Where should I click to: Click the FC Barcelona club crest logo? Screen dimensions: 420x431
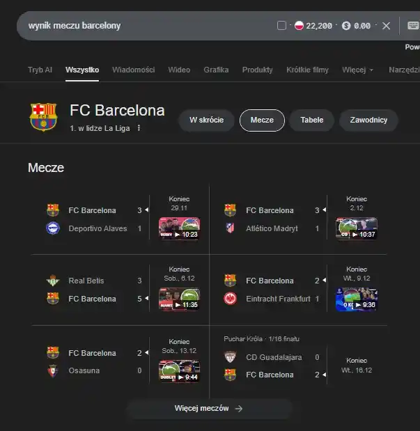(x=43, y=117)
